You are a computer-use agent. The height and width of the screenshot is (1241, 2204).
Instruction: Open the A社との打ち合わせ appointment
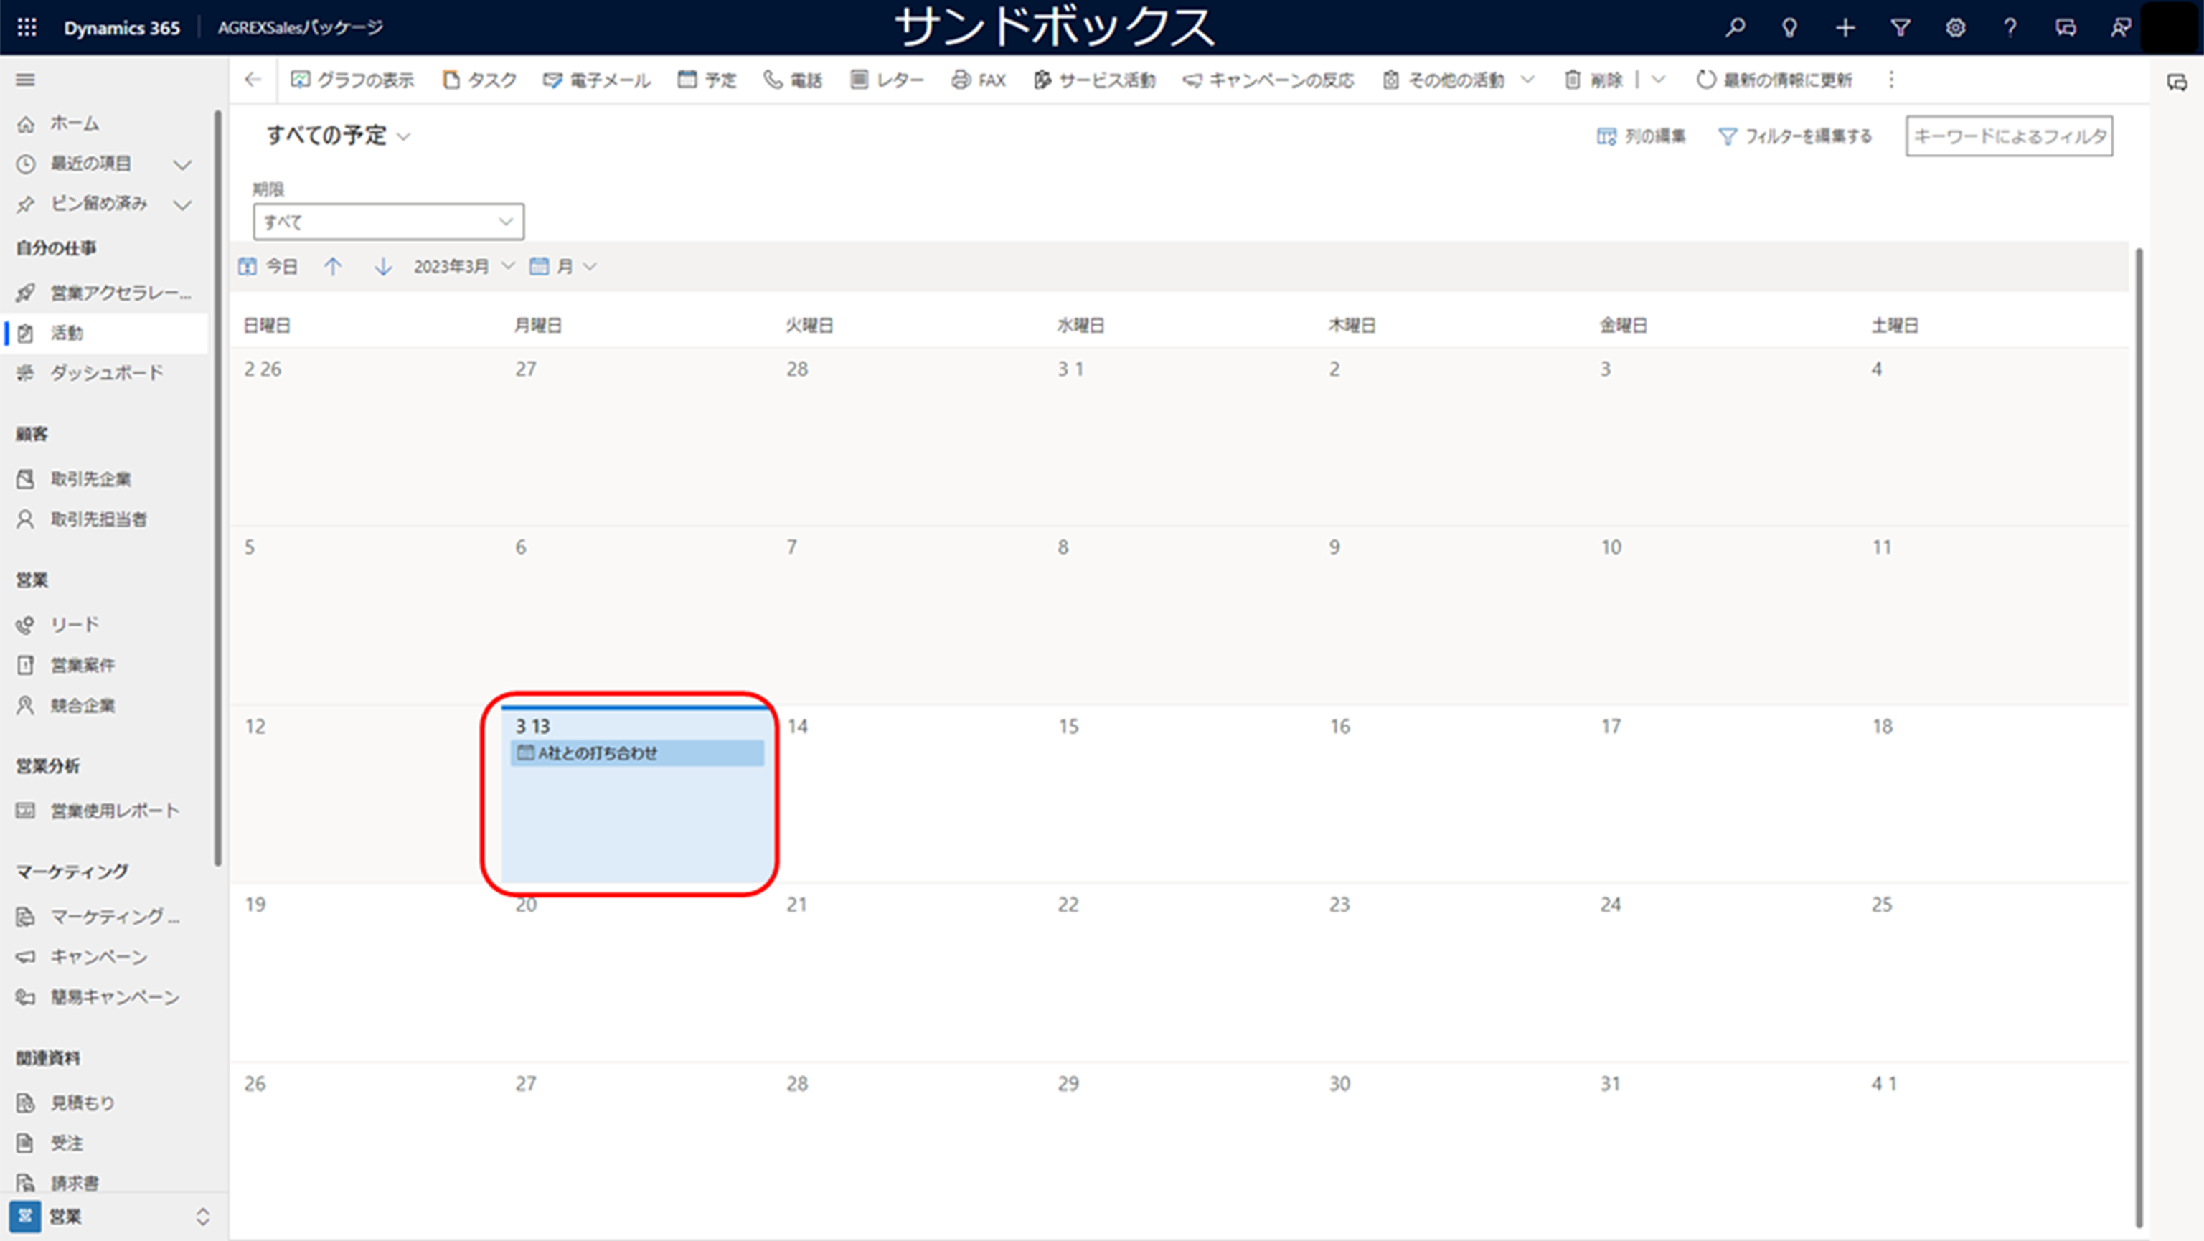pyautogui.click(x=637, y=752)
